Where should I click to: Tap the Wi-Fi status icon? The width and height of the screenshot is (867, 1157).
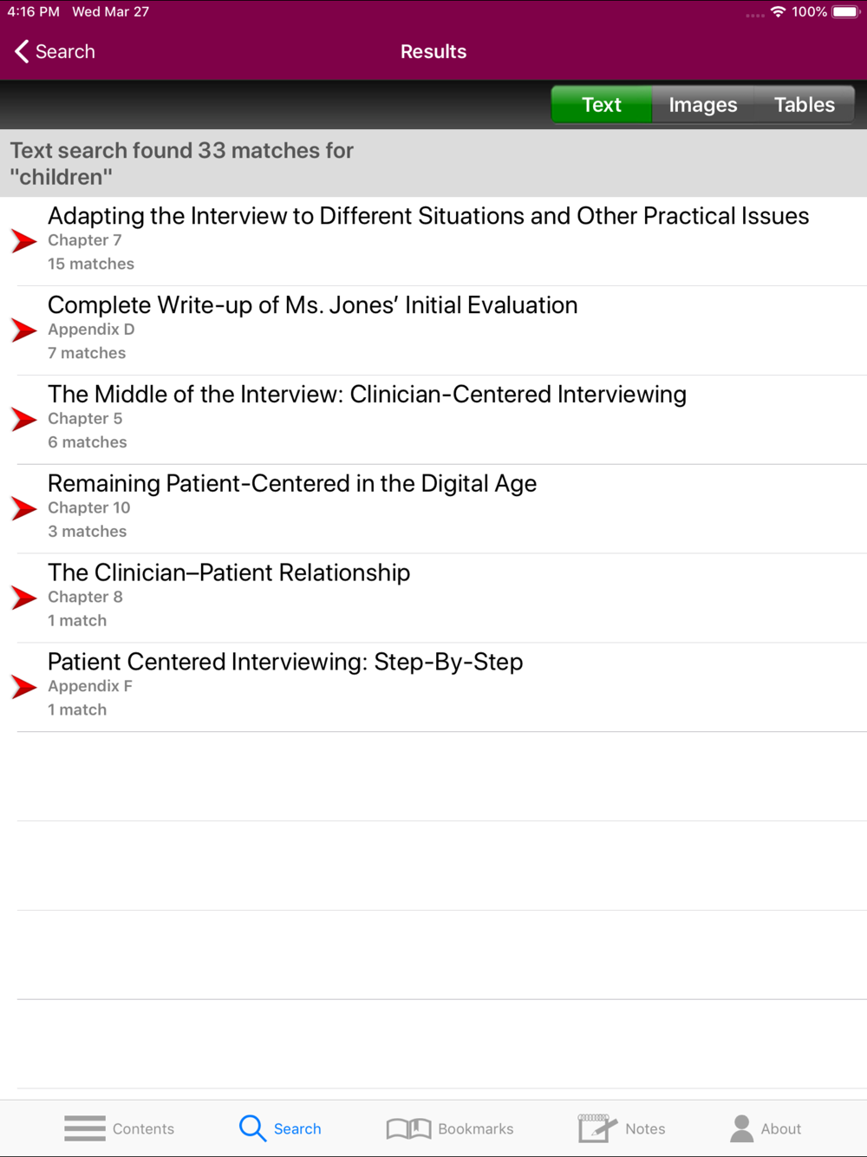[x=778, y=12]
